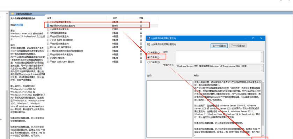Select the 不允许 LPT 端口重定向 setting
The image size is (293, 139).
click(60, 47)
